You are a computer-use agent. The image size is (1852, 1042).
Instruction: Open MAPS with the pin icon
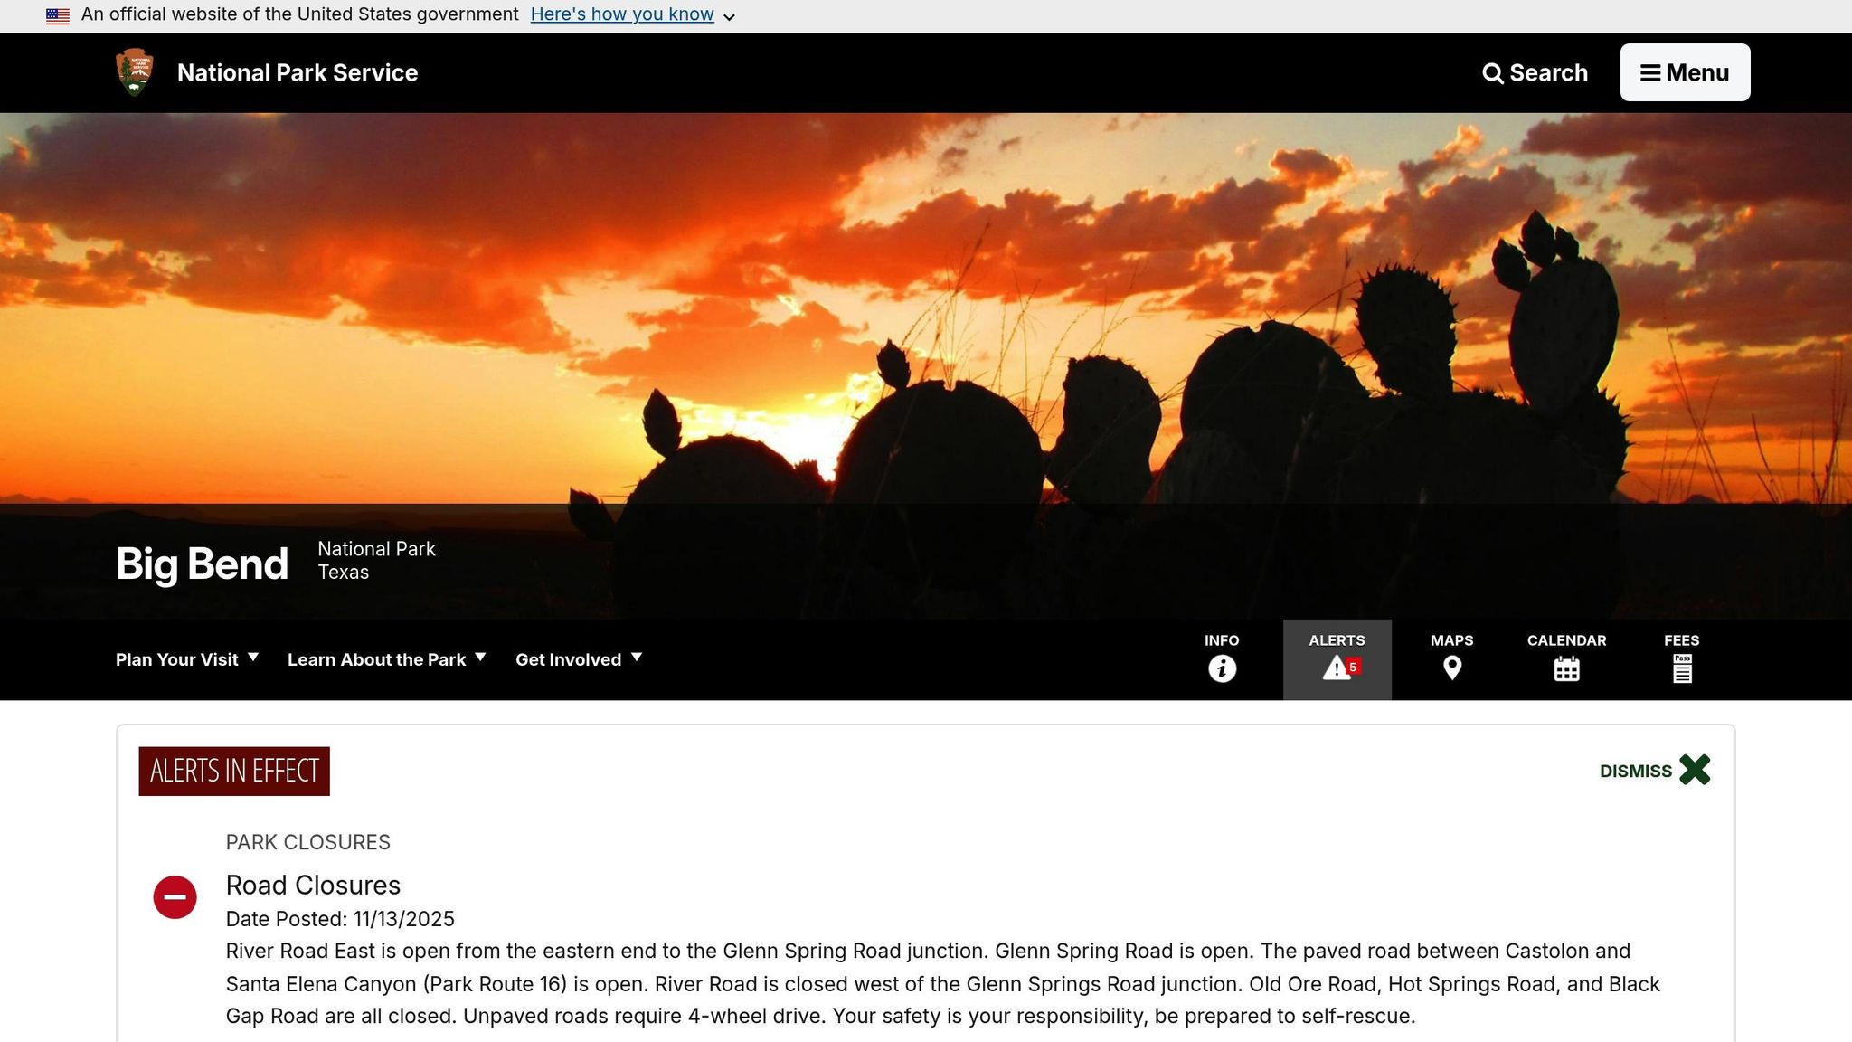coord(1451,659)
